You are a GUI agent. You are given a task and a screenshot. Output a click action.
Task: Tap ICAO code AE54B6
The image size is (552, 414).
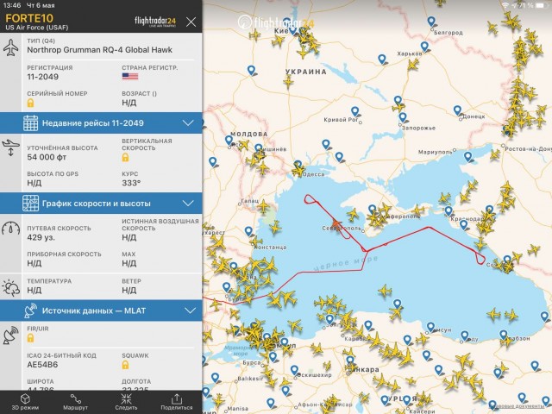pos(42,365)
